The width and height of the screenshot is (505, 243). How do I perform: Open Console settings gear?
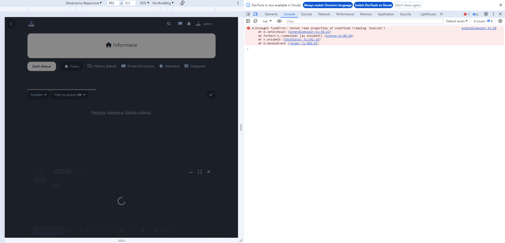pyautogui.click(x=500, y=21)
